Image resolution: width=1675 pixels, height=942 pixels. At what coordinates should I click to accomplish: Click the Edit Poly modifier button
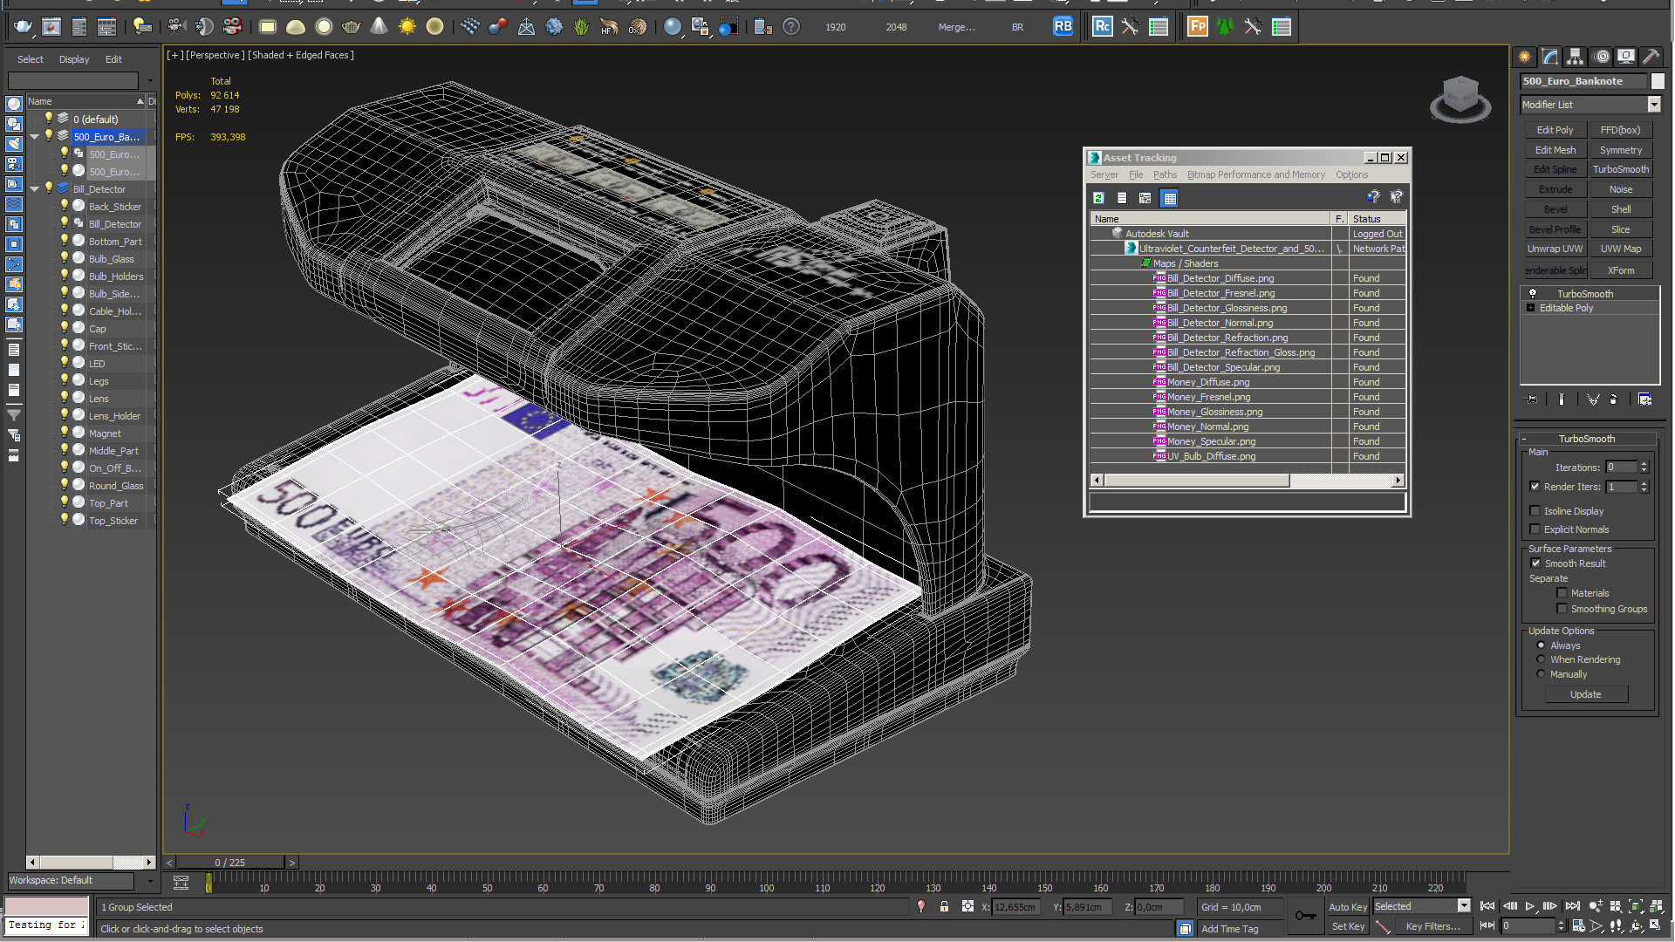tap(1555, 130)
